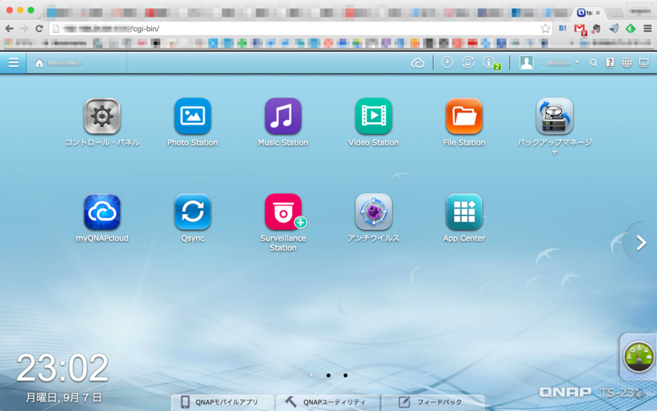Open Antivirus (アンチウイルス) app
Viewport: 657px width, 411px height.
[x=374, y=212]
